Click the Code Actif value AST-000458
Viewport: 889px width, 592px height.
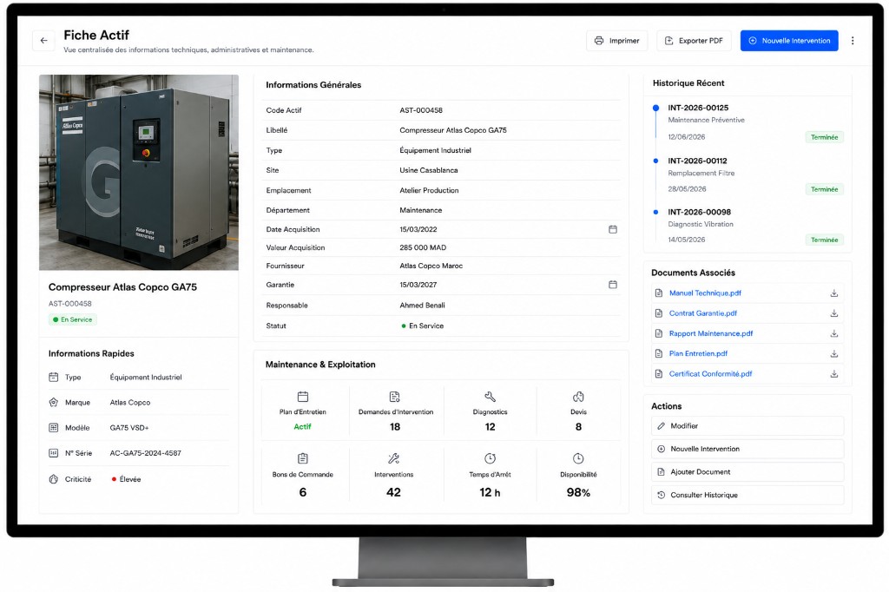pyautogui.click(x=421, y=110)
